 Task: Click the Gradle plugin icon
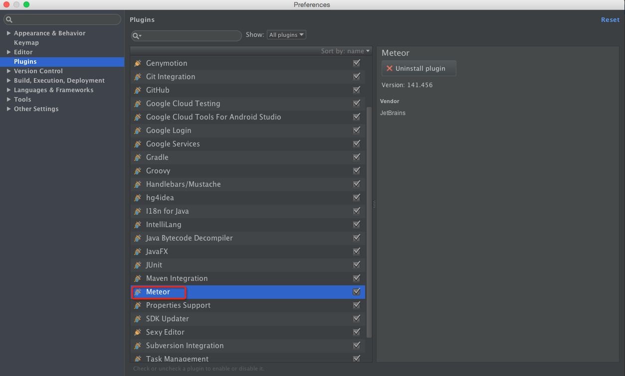138,157
